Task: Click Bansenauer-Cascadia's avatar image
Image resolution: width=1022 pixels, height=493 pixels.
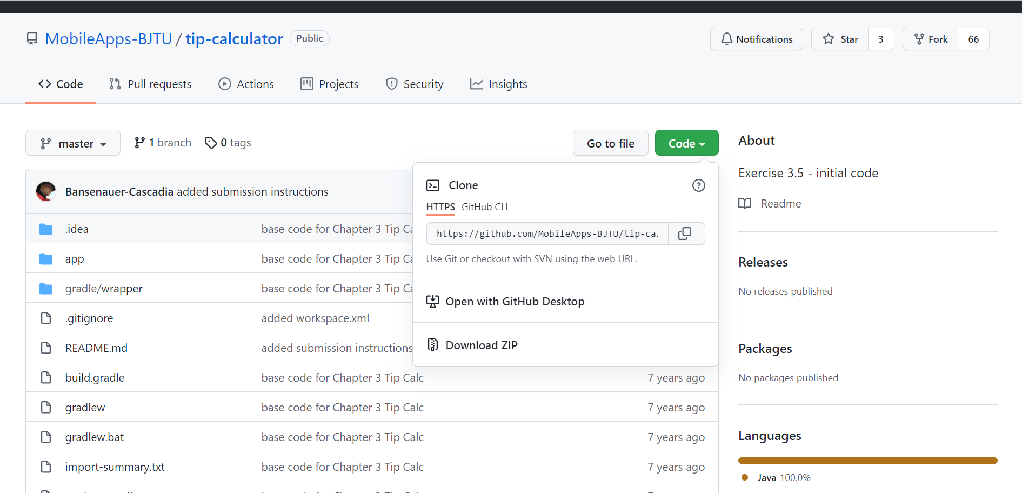Action: 46,191
